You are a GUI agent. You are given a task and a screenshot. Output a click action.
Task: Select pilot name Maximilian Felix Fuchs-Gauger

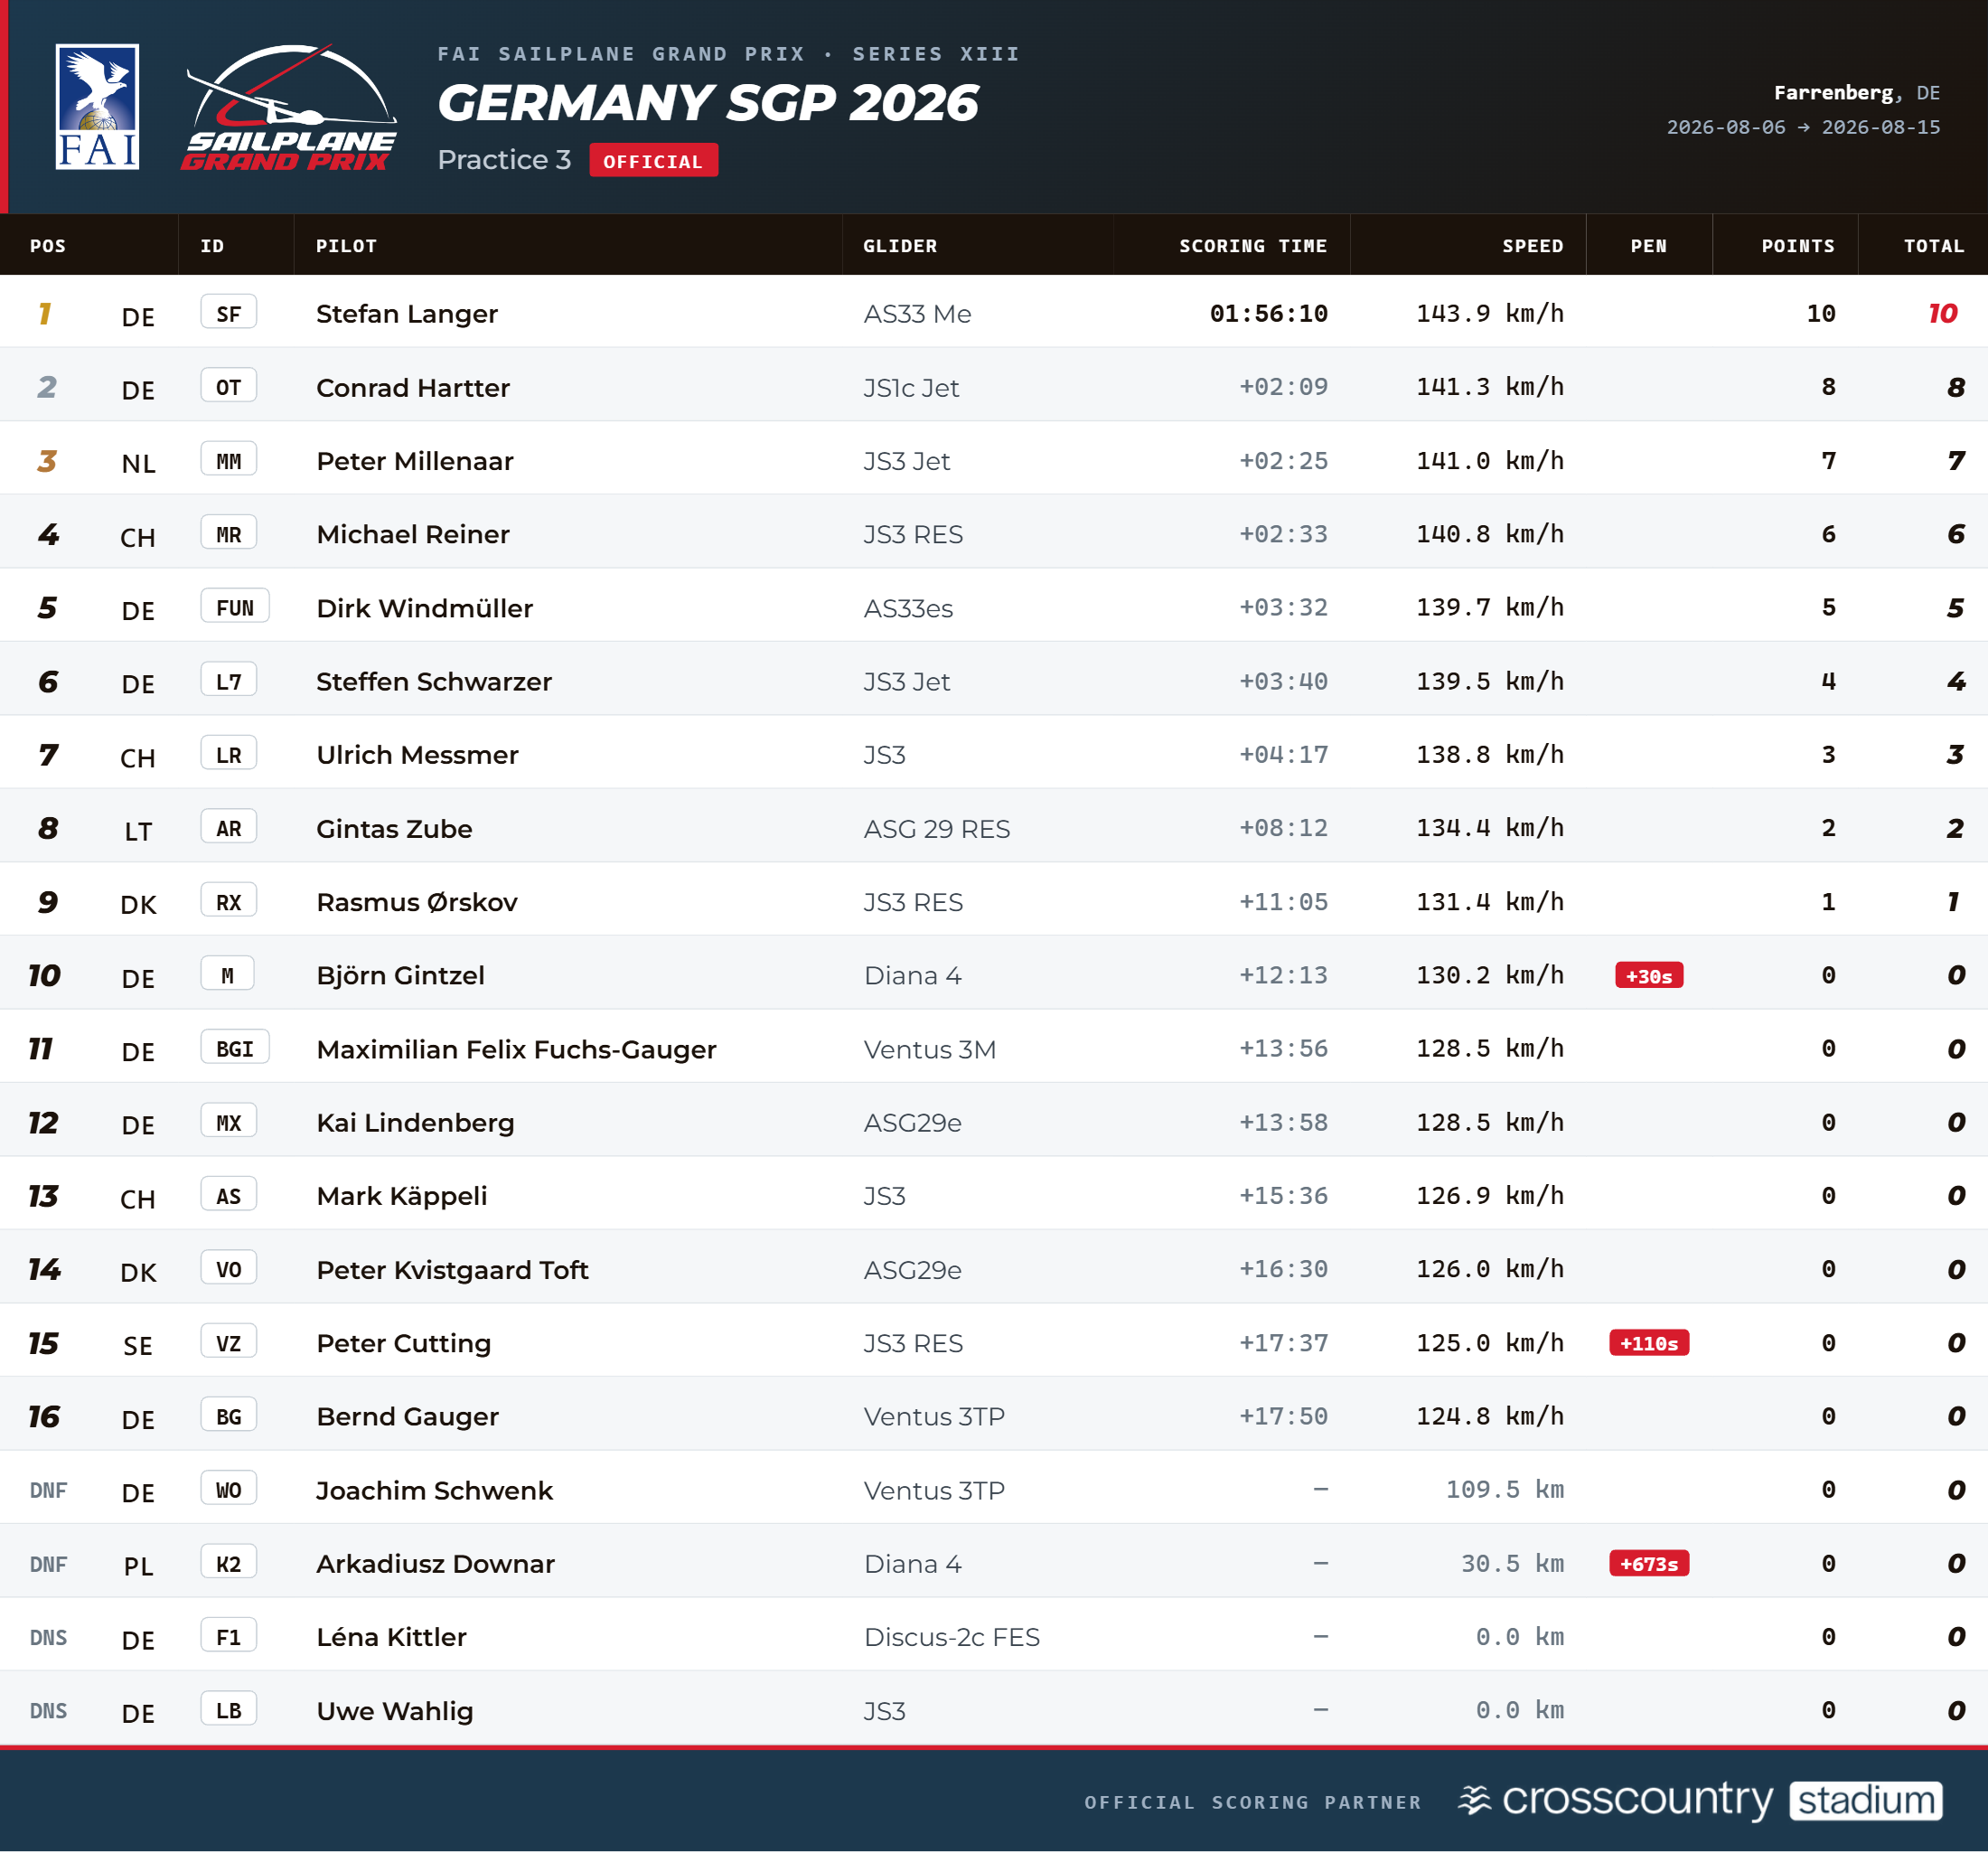pos(516,1049)
